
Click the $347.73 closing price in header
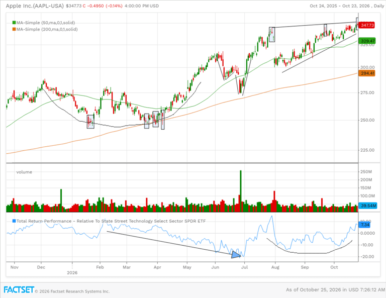[73, 6]
